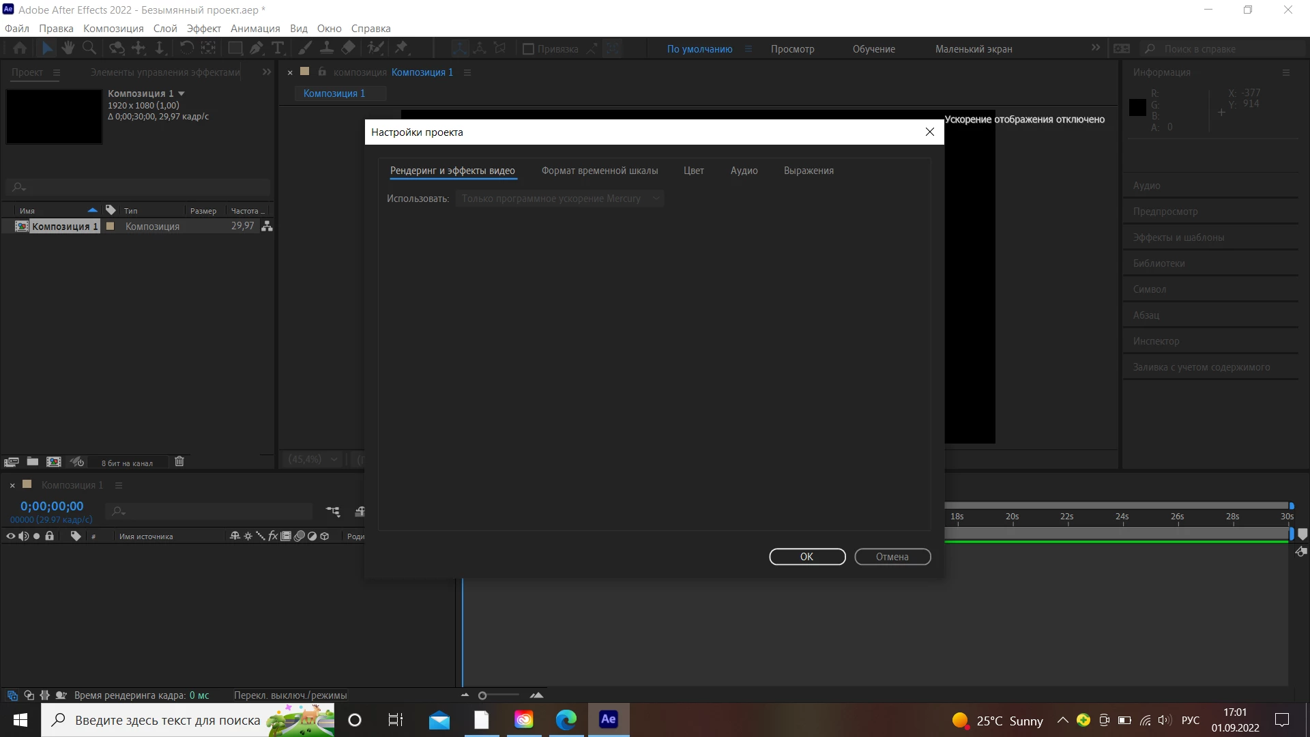Viewport: 1310px width, 737px height.
Task: Switch to the Цвет tab
Action: click(693, 171)
